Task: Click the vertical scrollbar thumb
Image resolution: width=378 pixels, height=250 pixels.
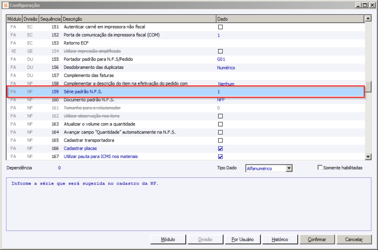Action: [368, 87]
